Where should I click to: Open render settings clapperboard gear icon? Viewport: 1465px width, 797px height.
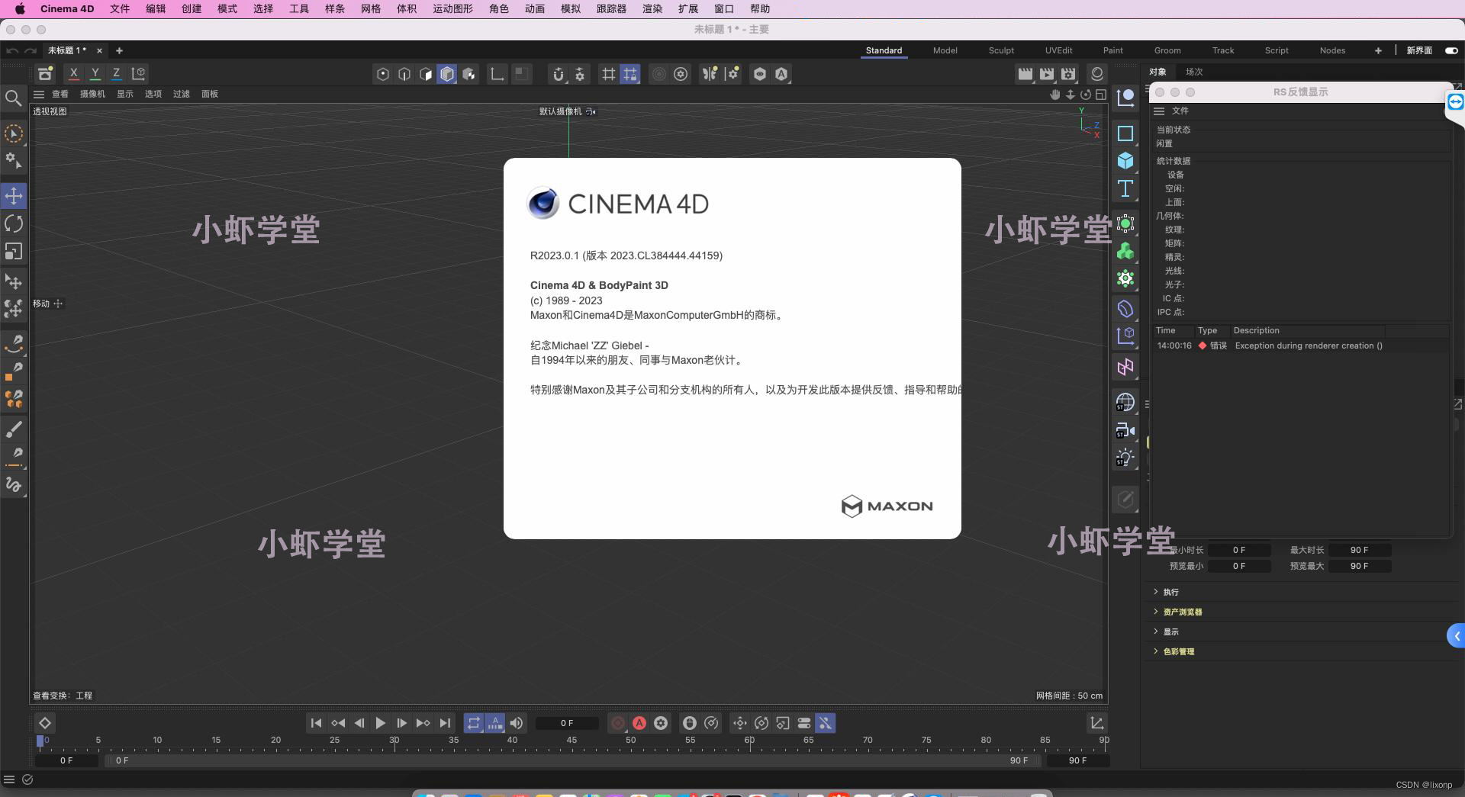(1068, 74)
